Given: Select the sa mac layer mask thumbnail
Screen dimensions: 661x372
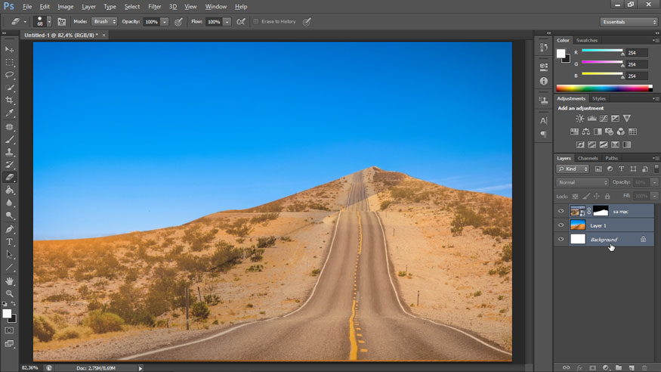Looking at the screenshot, I should (x=600, y=211).
